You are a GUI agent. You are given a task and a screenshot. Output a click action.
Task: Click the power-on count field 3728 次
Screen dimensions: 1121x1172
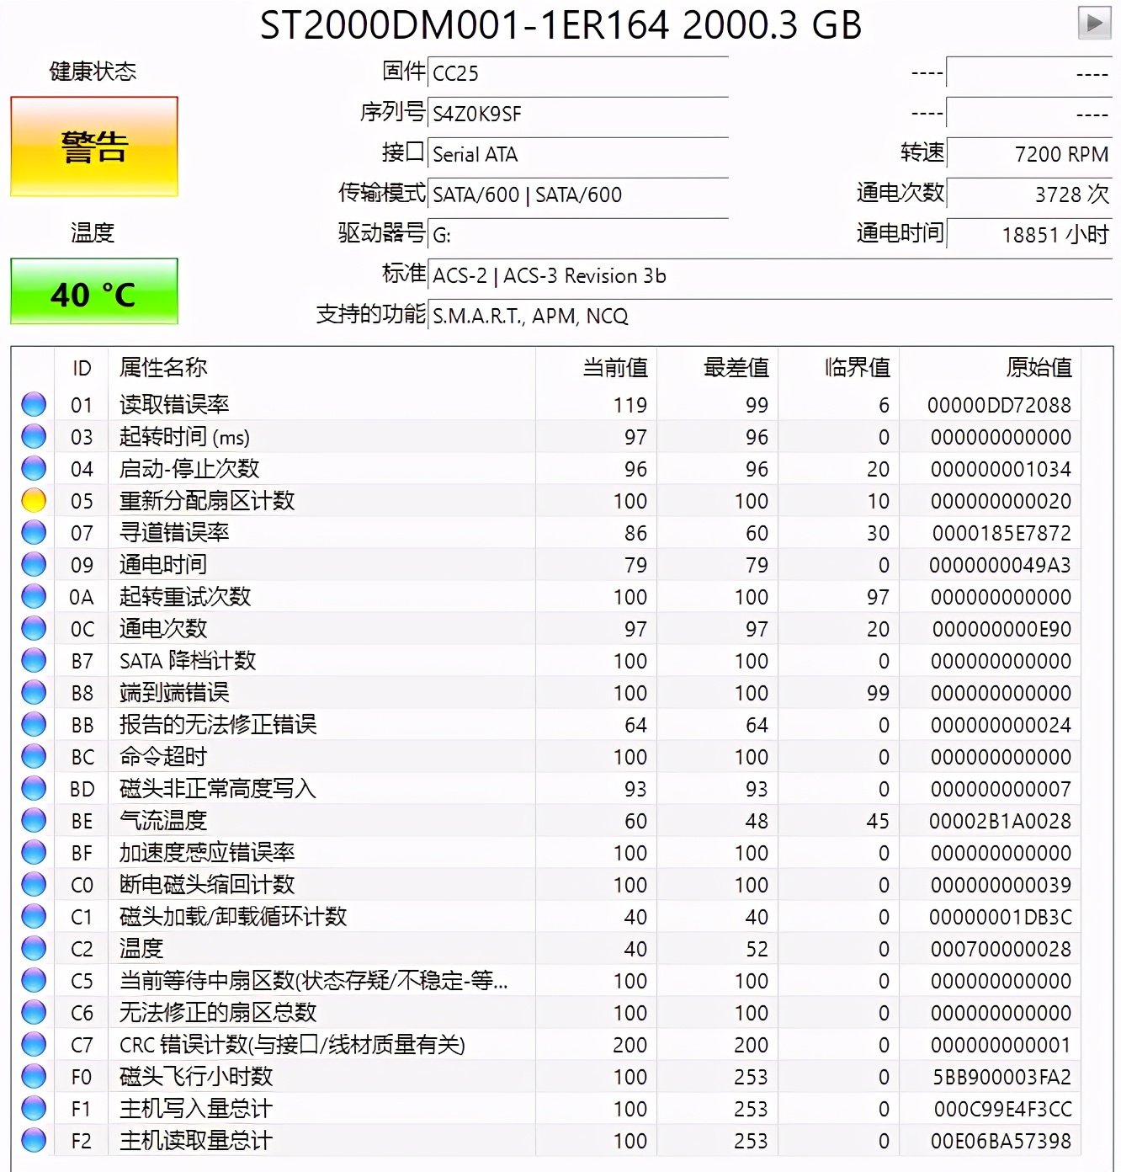pyautogui.click(x=1029, y=194)
